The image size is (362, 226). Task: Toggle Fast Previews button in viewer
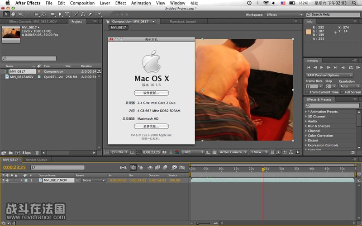tap(278, 152)
